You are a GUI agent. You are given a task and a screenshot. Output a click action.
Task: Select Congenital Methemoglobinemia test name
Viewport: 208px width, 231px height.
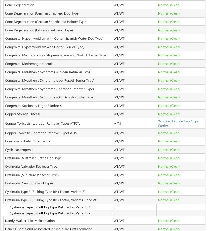[29, 64]
